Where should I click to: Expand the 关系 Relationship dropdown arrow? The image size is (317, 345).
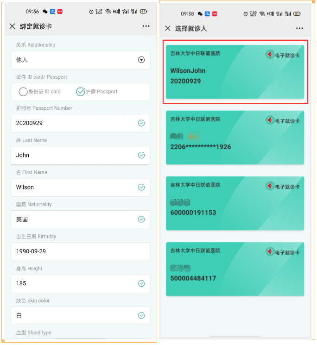(x=141, y=60)
